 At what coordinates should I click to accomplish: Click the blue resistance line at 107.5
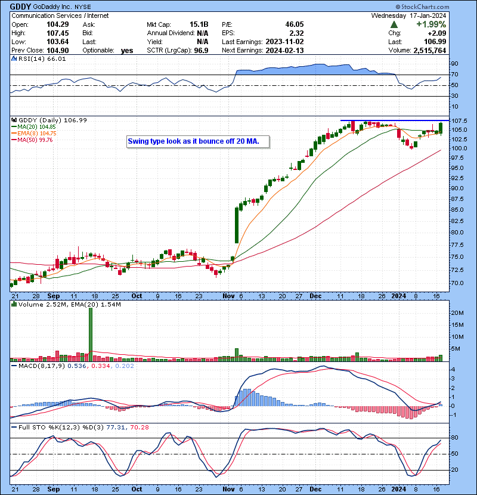(395, 120)
